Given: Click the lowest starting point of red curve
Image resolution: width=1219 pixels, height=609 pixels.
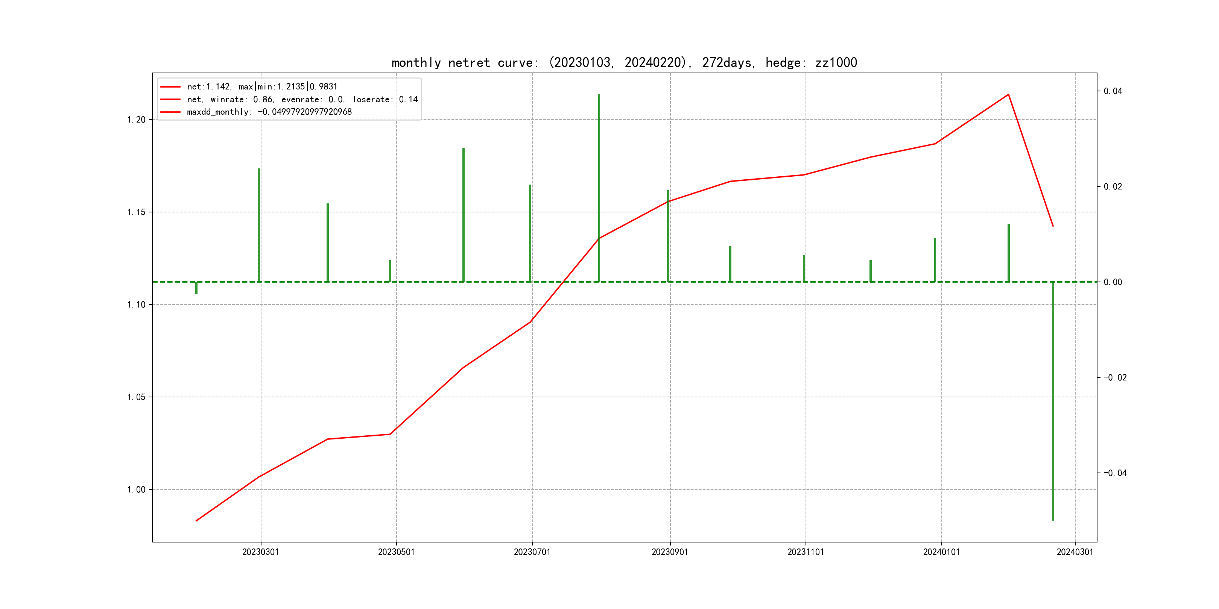Looking at the screenshot, I should (196, 521).
